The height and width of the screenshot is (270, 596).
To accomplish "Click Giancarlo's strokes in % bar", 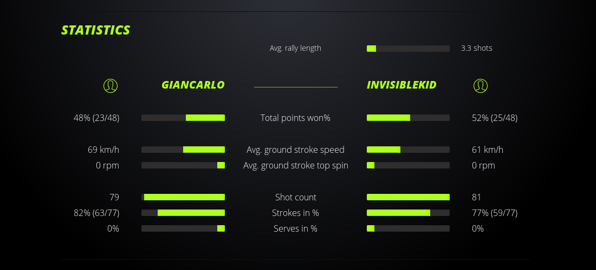I will coord(183,213).
